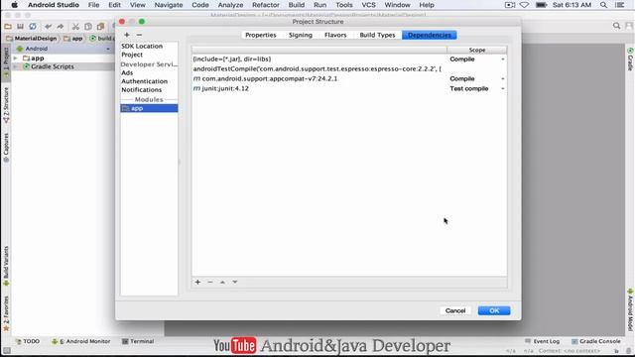Click the Redo arrow toolbar icon

[61, 27]
